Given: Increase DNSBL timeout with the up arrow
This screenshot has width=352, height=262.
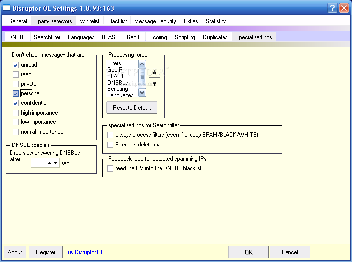Looking at the screenshot, I should coord(50,163).
